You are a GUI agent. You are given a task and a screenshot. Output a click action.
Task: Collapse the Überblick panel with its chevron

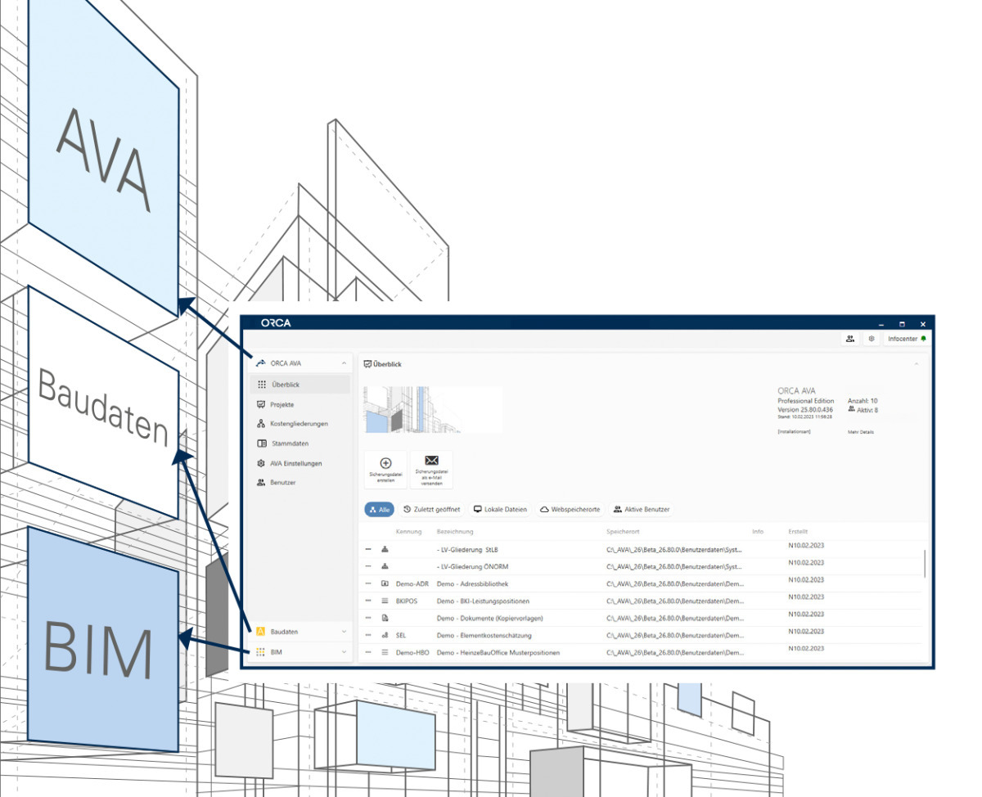tap(917, 363)
